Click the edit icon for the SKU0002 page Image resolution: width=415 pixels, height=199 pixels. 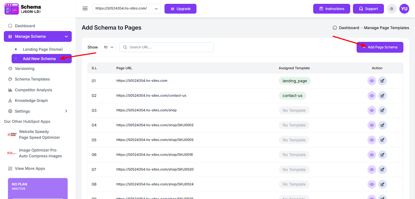[382, 125]
